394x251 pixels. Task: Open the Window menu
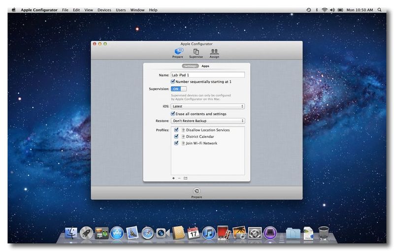137,10
